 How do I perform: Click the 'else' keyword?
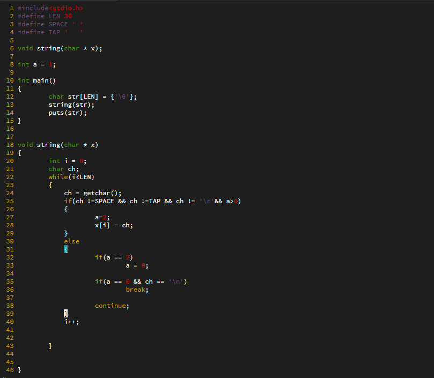click(x=72, y=241)
